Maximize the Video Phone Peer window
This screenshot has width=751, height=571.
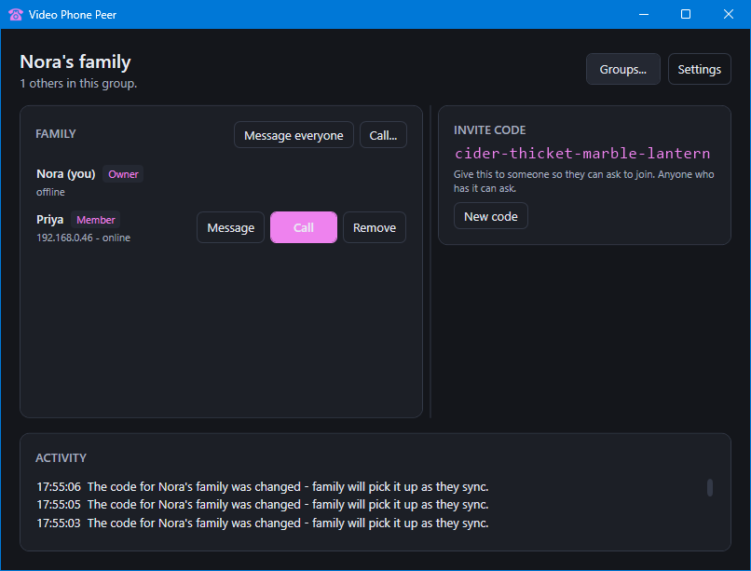tap(686, 14)
